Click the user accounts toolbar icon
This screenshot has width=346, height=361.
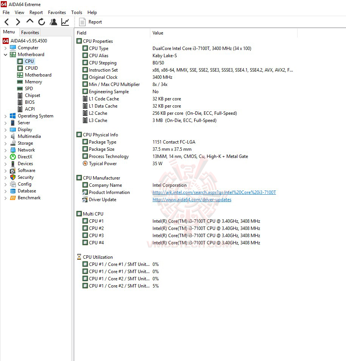coord(53,22)
